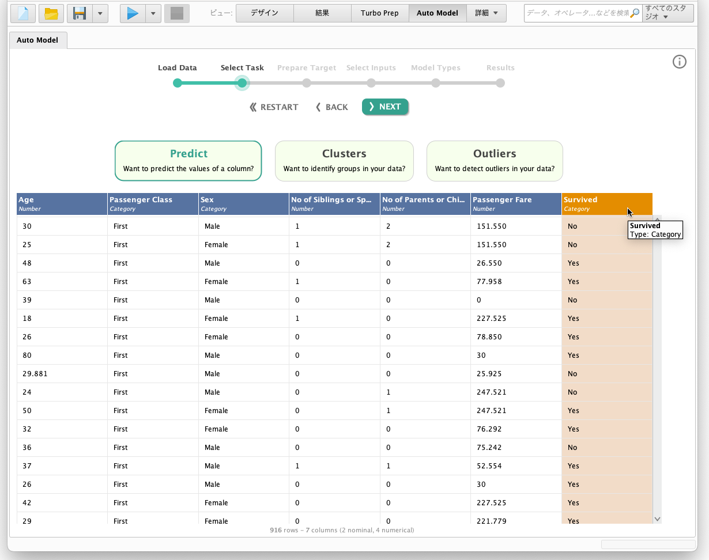The width and height of the screenshot is (709, 560).
Task: Click the Select Task step marker
Action: coord(242,83)
